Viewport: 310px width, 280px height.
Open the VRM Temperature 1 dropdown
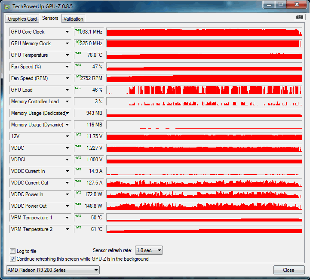coord(67,218)
